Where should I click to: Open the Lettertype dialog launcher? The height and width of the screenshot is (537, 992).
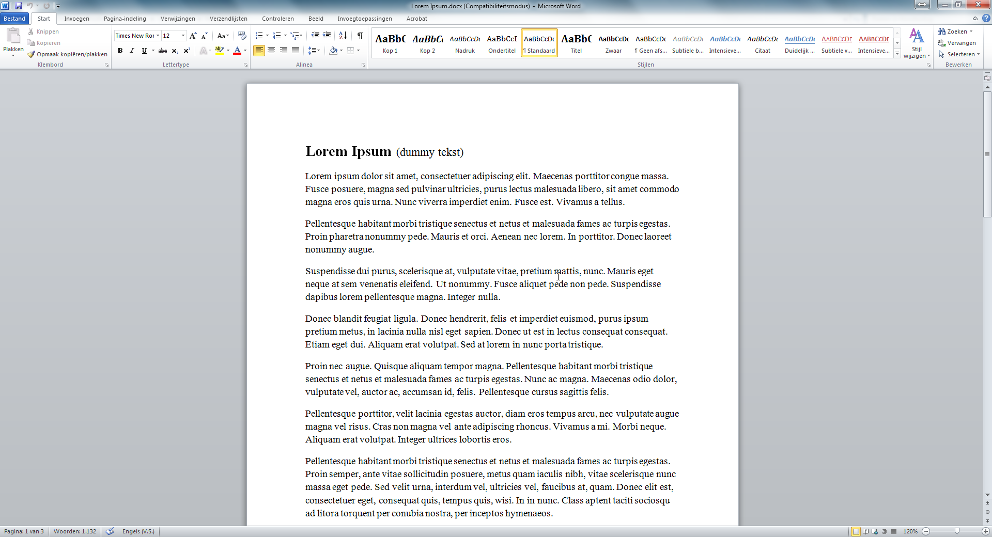coord(245,65)
